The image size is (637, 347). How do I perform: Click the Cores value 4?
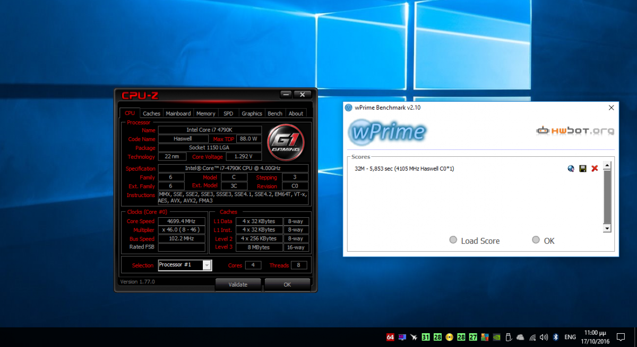[253, 265]
